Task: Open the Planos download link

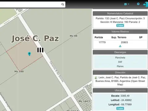Action: [x=120, y=66]
